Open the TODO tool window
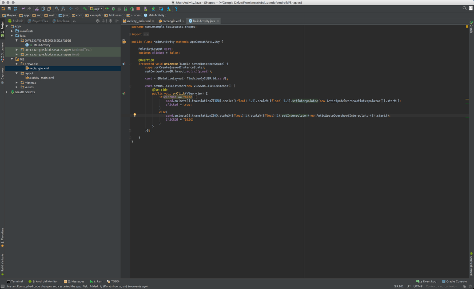Image resolution: width=474 pixels, height=289 pixels. [x=113, y=281]
